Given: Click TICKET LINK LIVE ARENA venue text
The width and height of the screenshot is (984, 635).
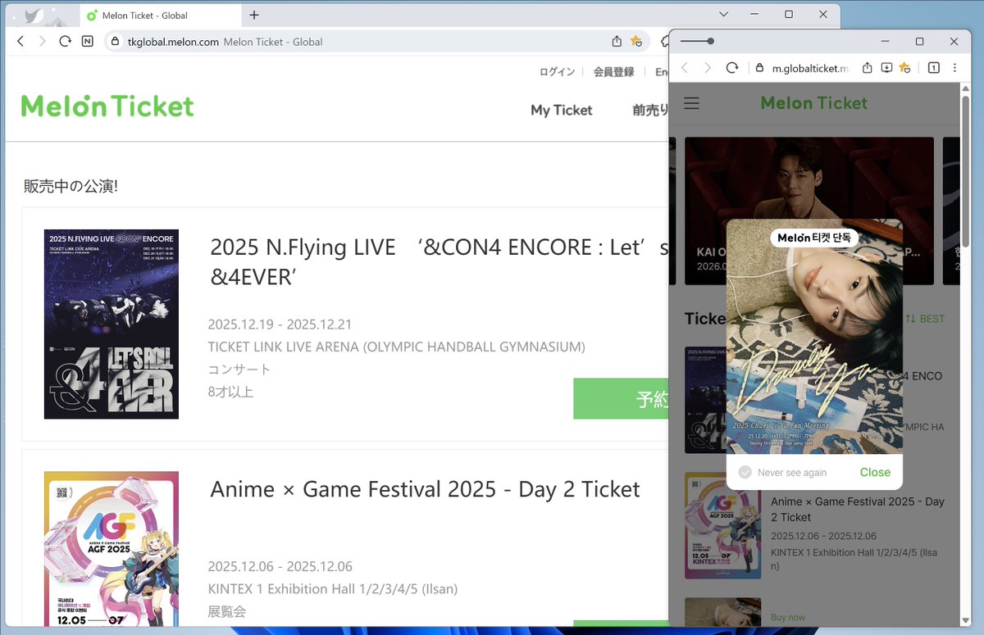Looking at the screenshot, I should (396, 347).
